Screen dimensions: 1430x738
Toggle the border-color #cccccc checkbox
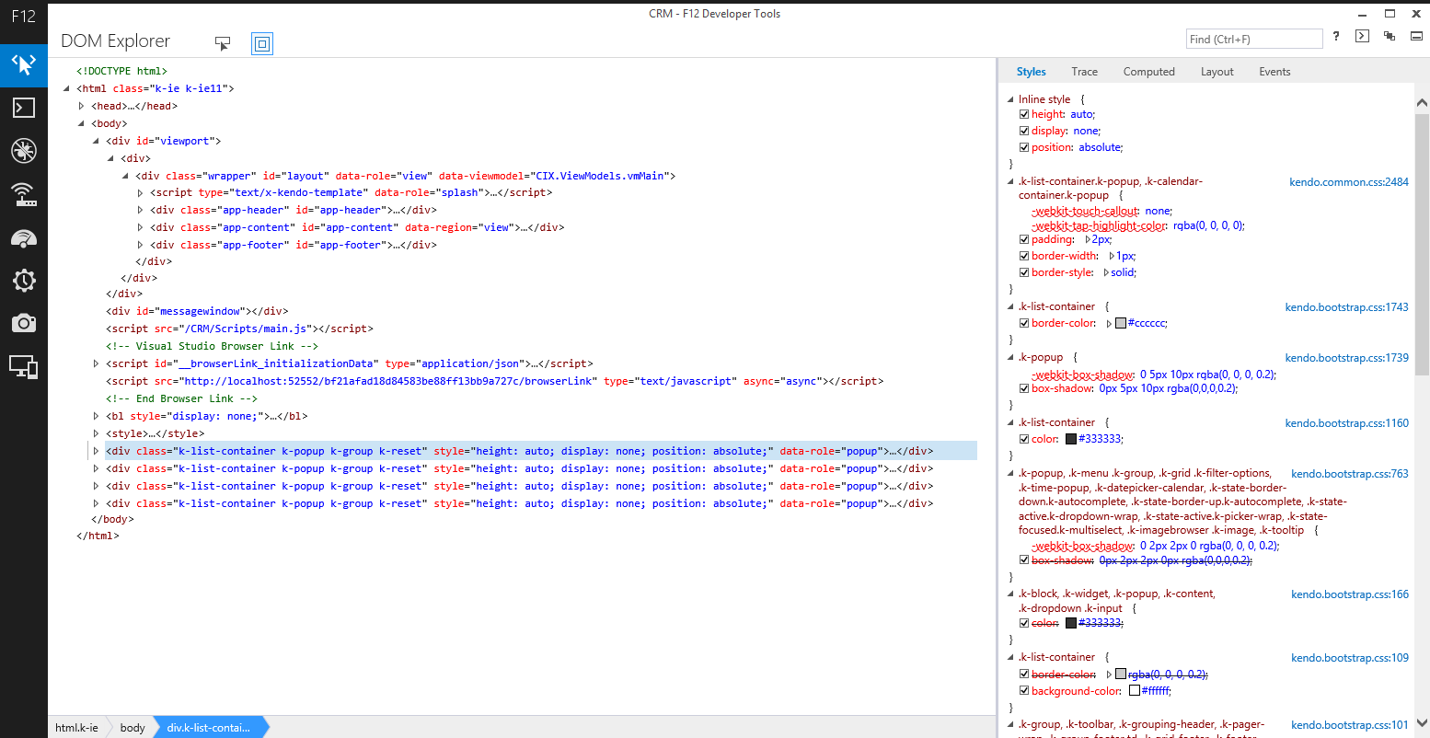[1024, 324]
